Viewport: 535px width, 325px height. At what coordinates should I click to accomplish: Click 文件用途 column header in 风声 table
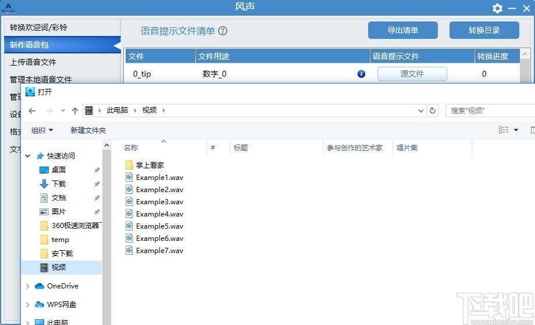pyautogui.click(x=283, y=56)
